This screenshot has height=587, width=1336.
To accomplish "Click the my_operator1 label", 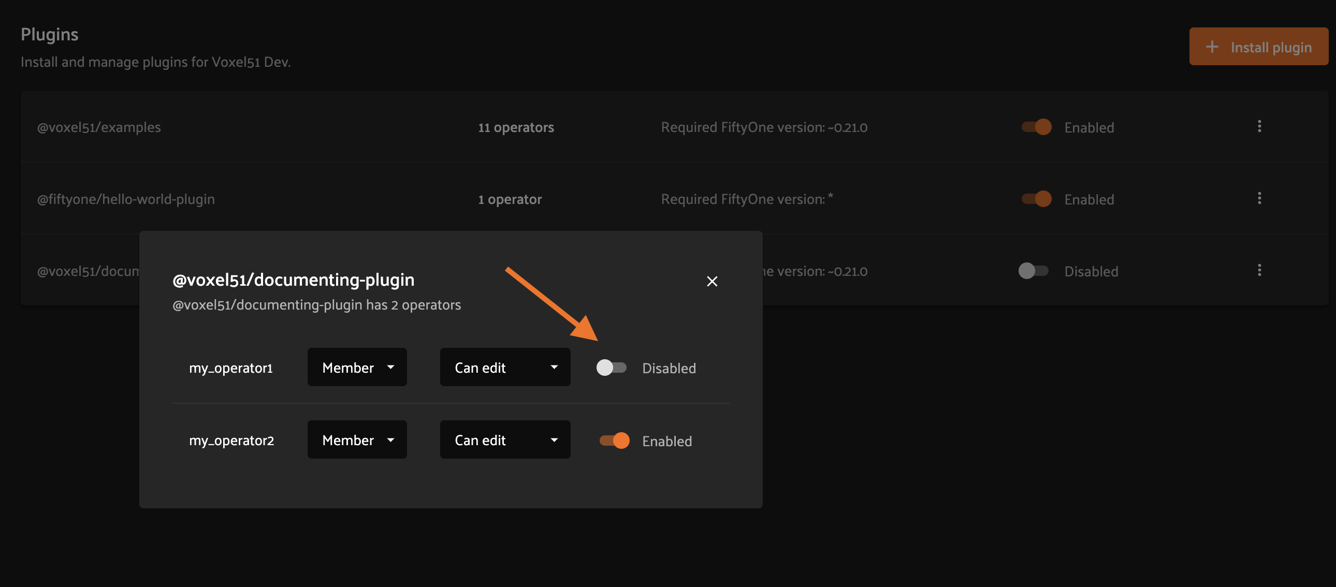I will click(x=231, y=368).
